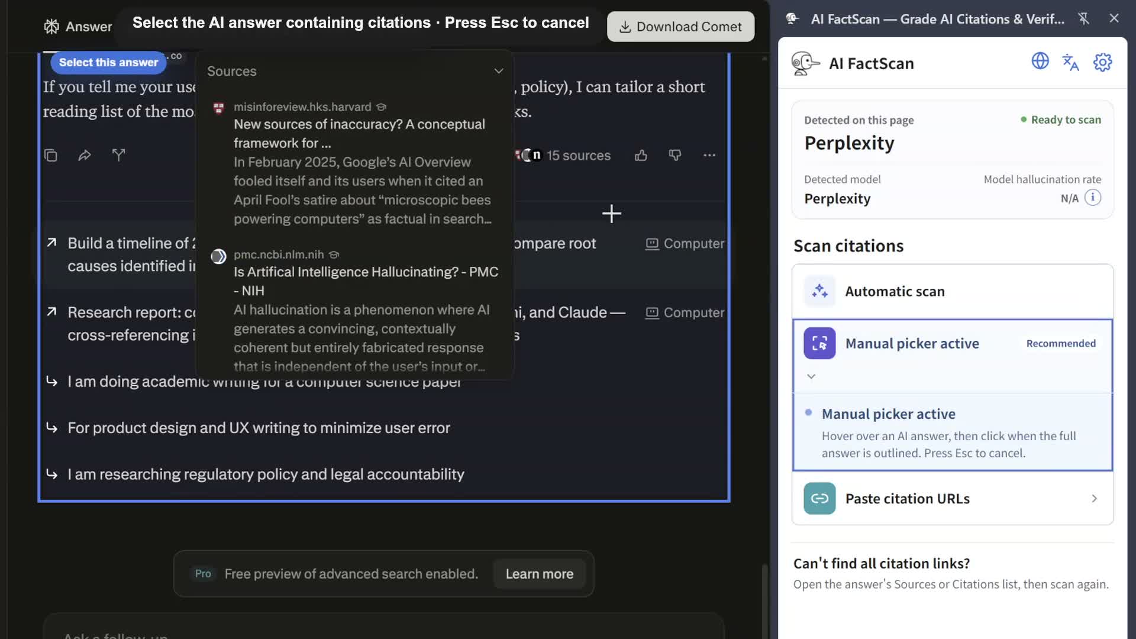Click Computer tag on the Research report suggestion

pos(685,313)
